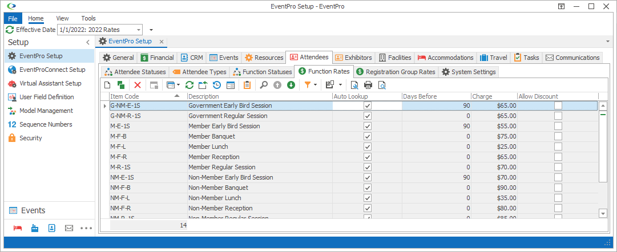Toggle Auto Lookup for Member Regular Session

[368, 166]
